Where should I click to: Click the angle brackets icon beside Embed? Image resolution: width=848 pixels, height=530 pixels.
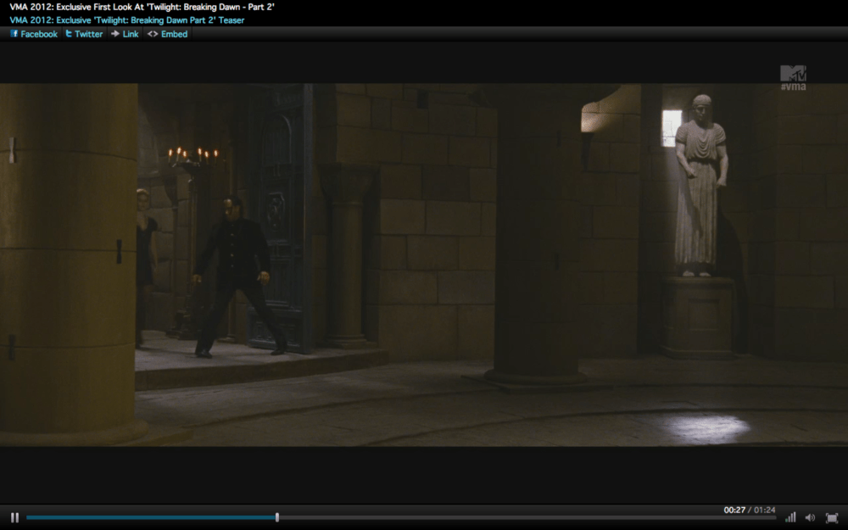coord(153,34)
